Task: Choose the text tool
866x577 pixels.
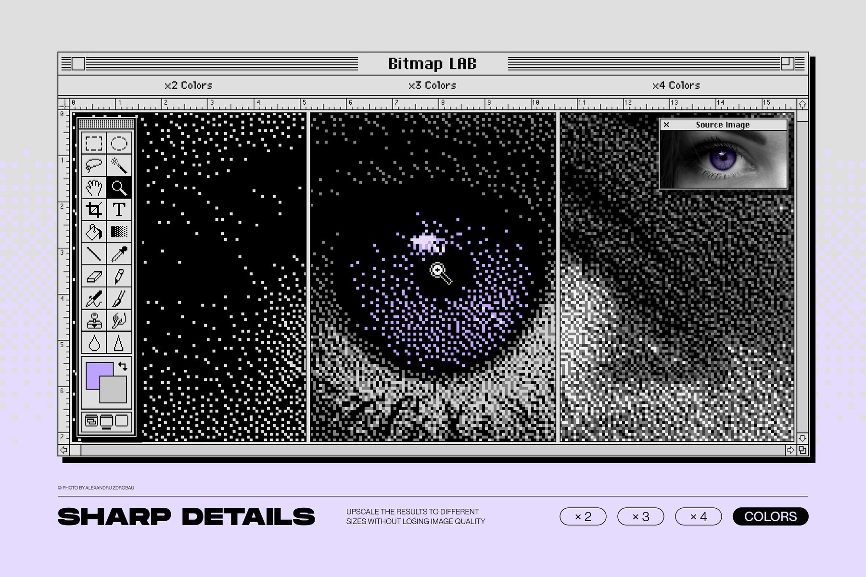Action: click(x=119, y=209)
